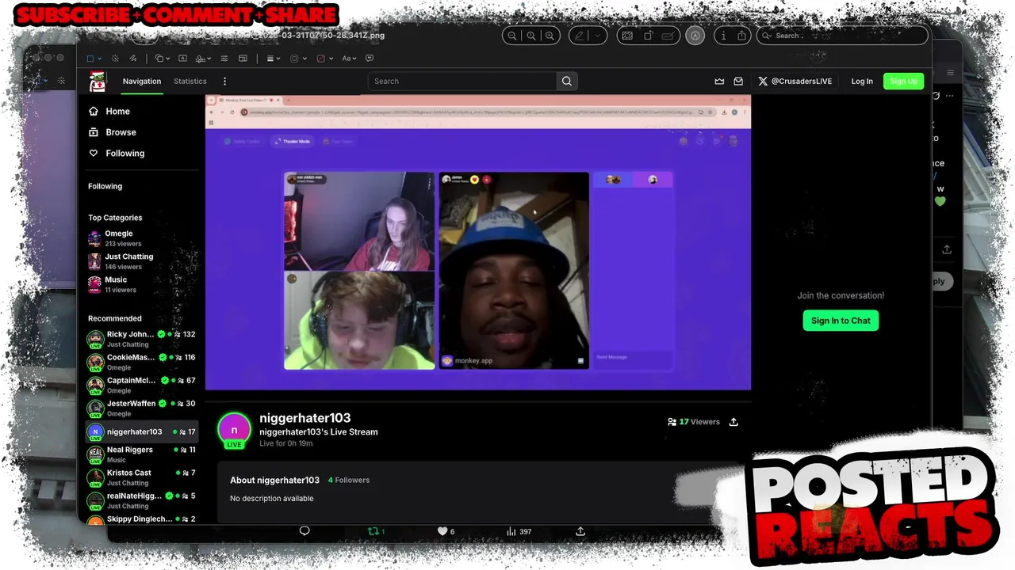Image resolution: width=1015 pixels, height=570 pixels.
Task: Submit search with magnifier button
Action: pyautogui.click(x=567, y=81)
